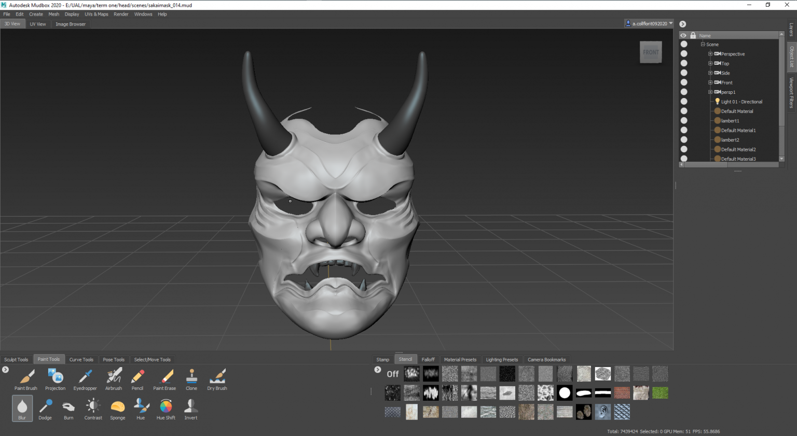The image size is (797, 436).
Task: Pick the Eyedropper tool
Action: (x=85, y=379)
